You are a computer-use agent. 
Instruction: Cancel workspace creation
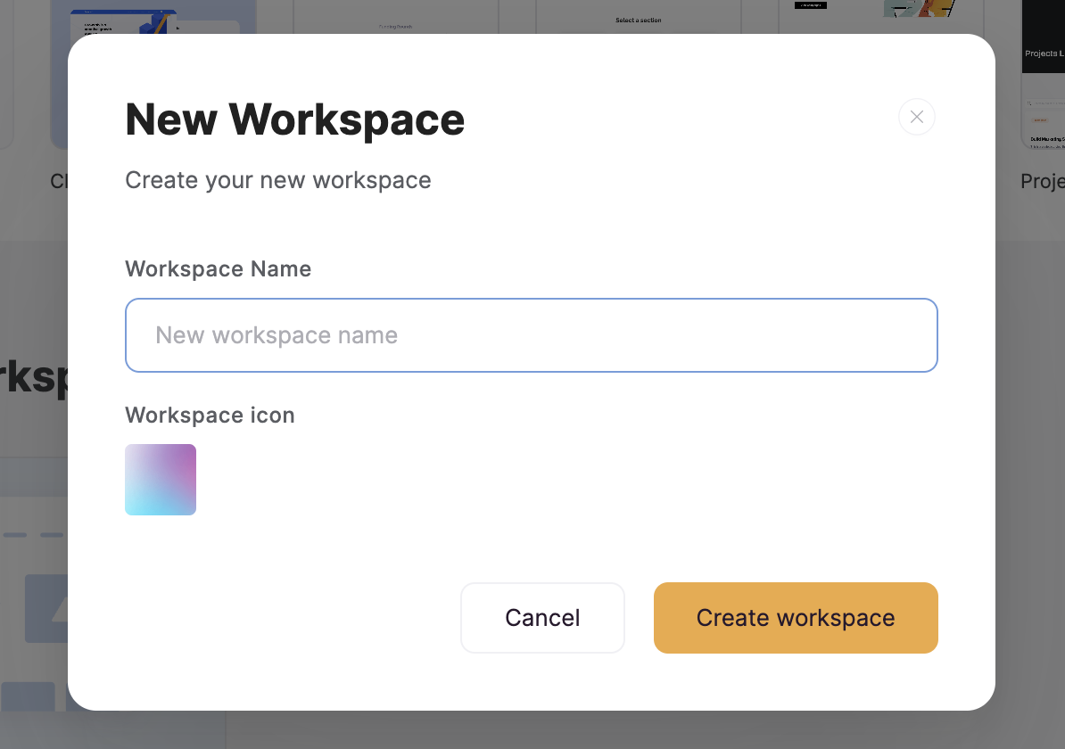542,618
